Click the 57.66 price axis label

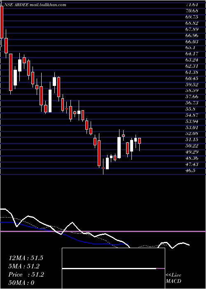click(x=192, y=97)
